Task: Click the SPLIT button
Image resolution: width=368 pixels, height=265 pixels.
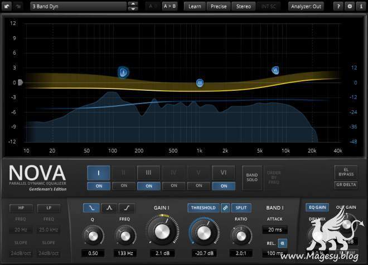Action: point(241,208)
